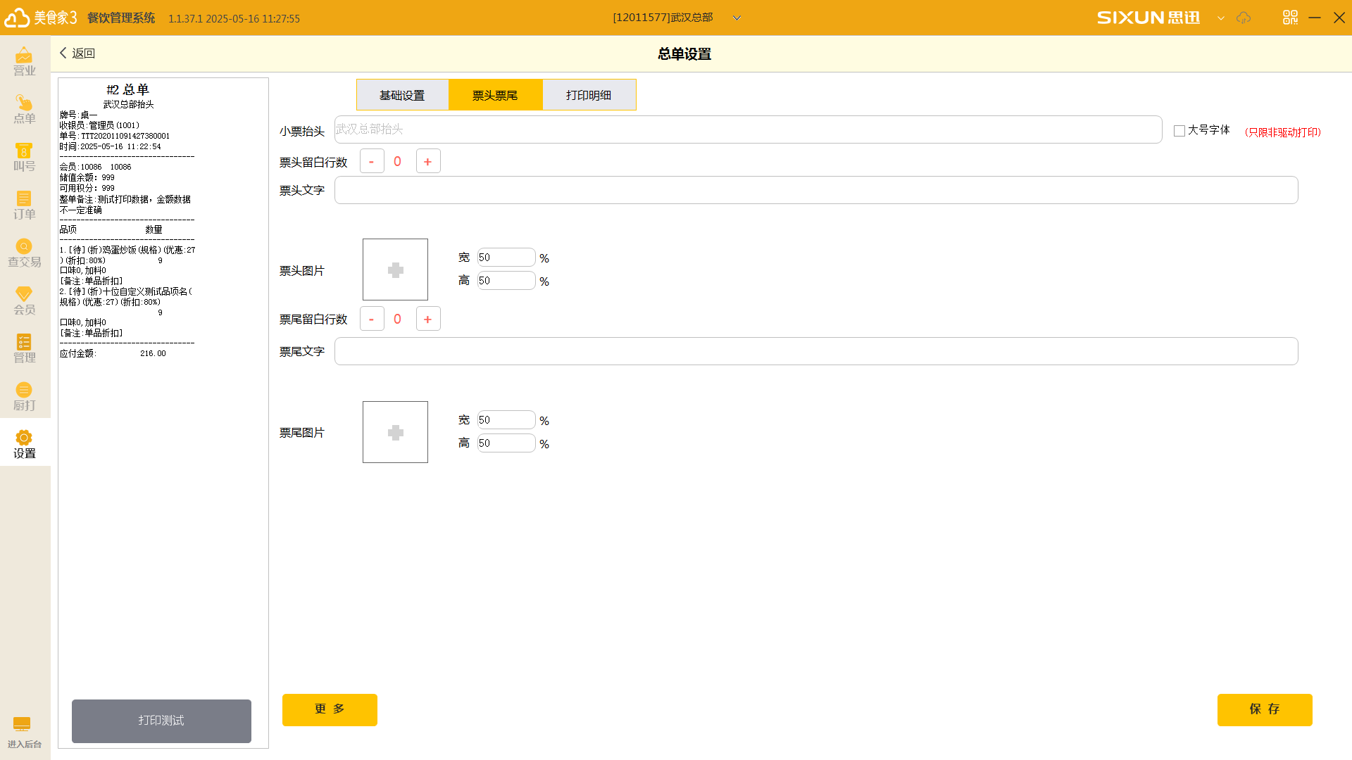Toggle the 大号字体 checkbox

[1179, 131]
